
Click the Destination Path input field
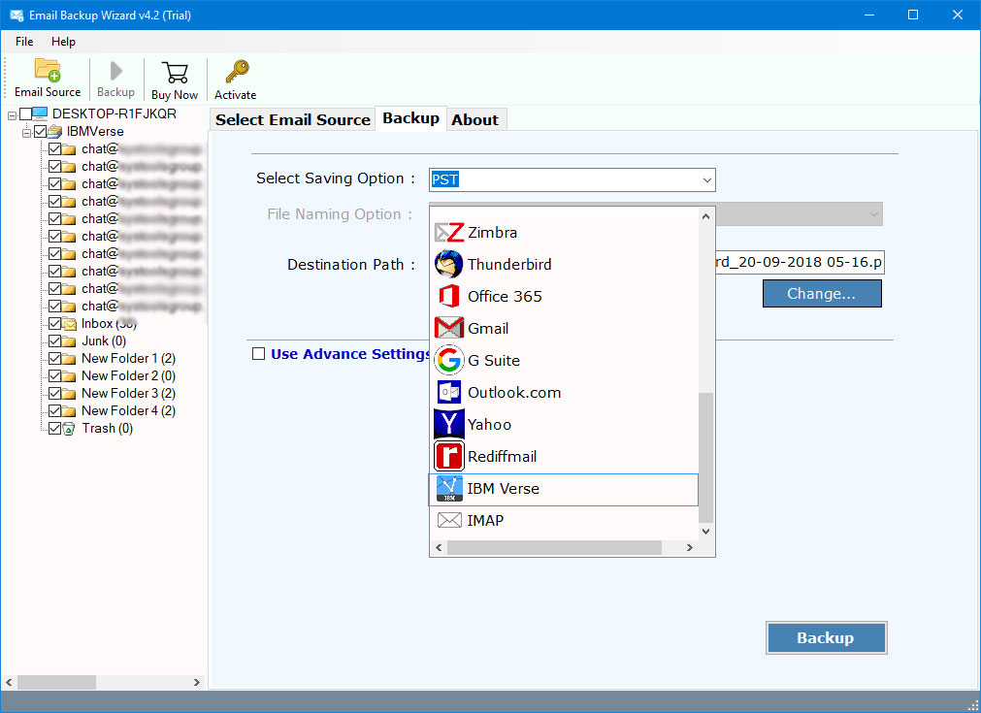coord(799,262)
